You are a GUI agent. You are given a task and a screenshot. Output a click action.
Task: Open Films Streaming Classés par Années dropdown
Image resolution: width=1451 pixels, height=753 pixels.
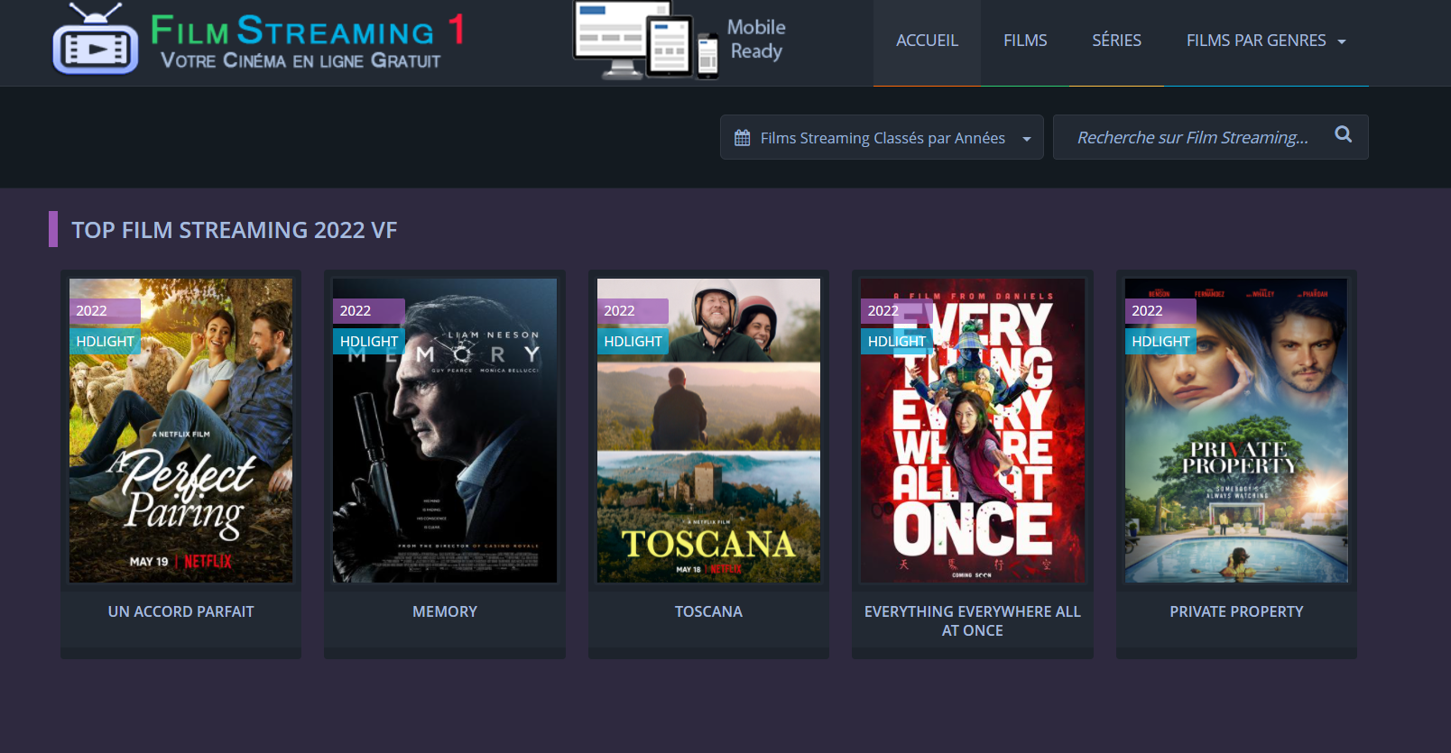(882, 137)
